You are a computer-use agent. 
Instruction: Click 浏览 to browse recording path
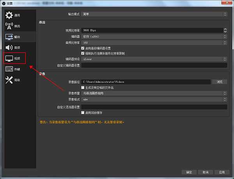click(219, 82)
